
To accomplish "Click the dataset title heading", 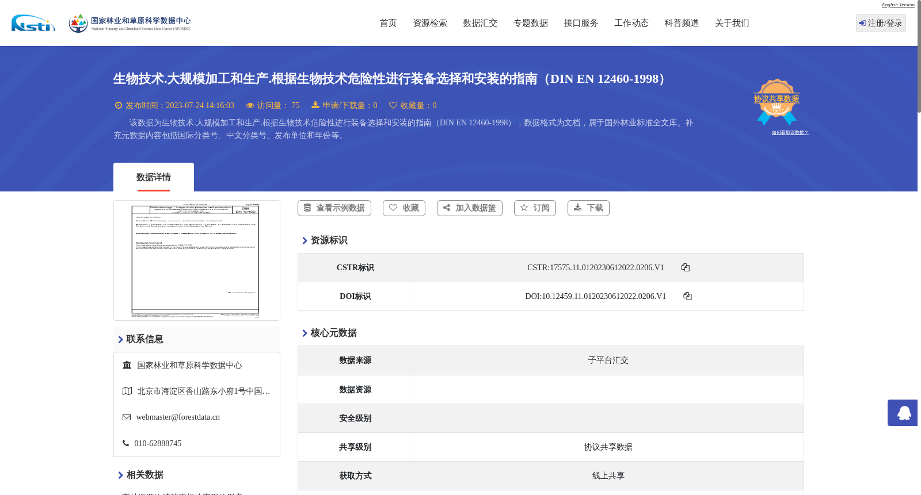I will [391, 79].
